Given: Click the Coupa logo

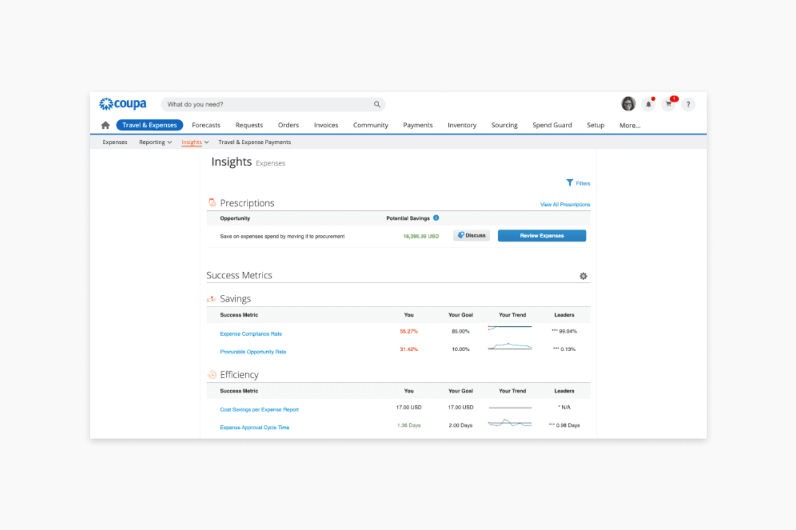Looking at the screenshot, I should click(123, 104).
